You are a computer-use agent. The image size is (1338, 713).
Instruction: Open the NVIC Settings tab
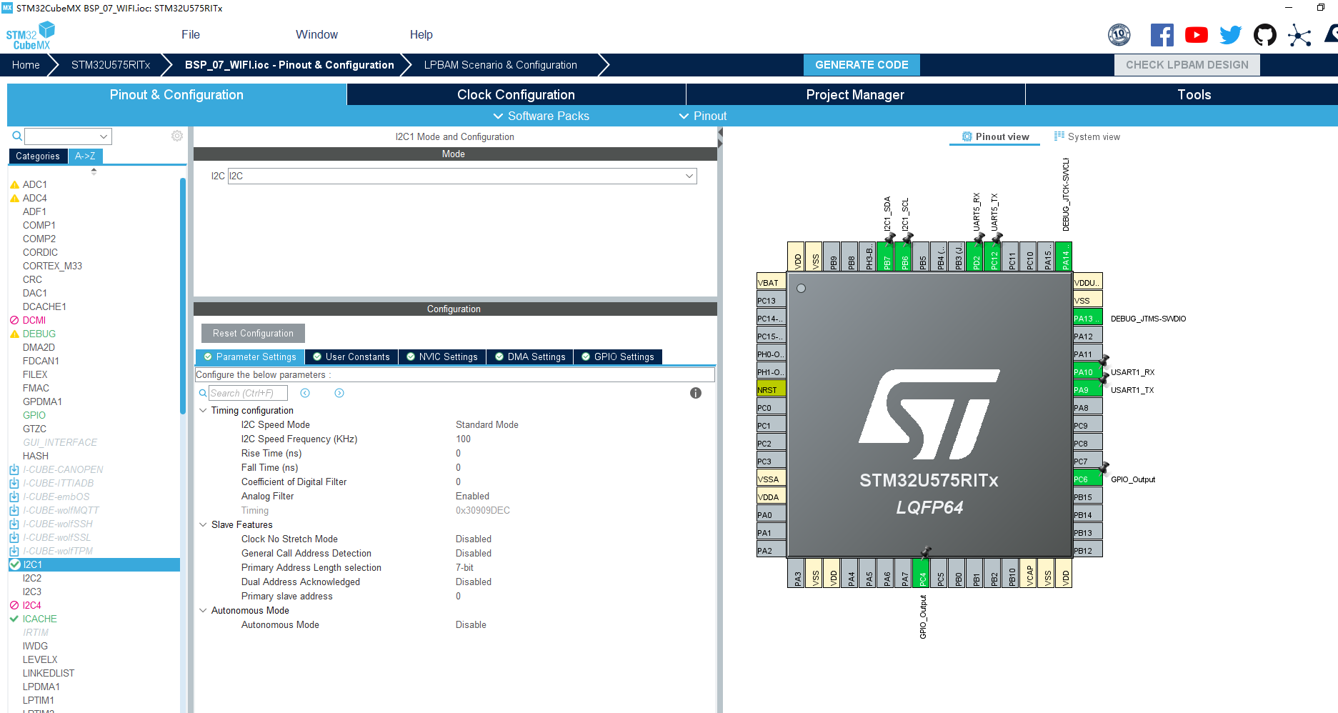point(442,356)
